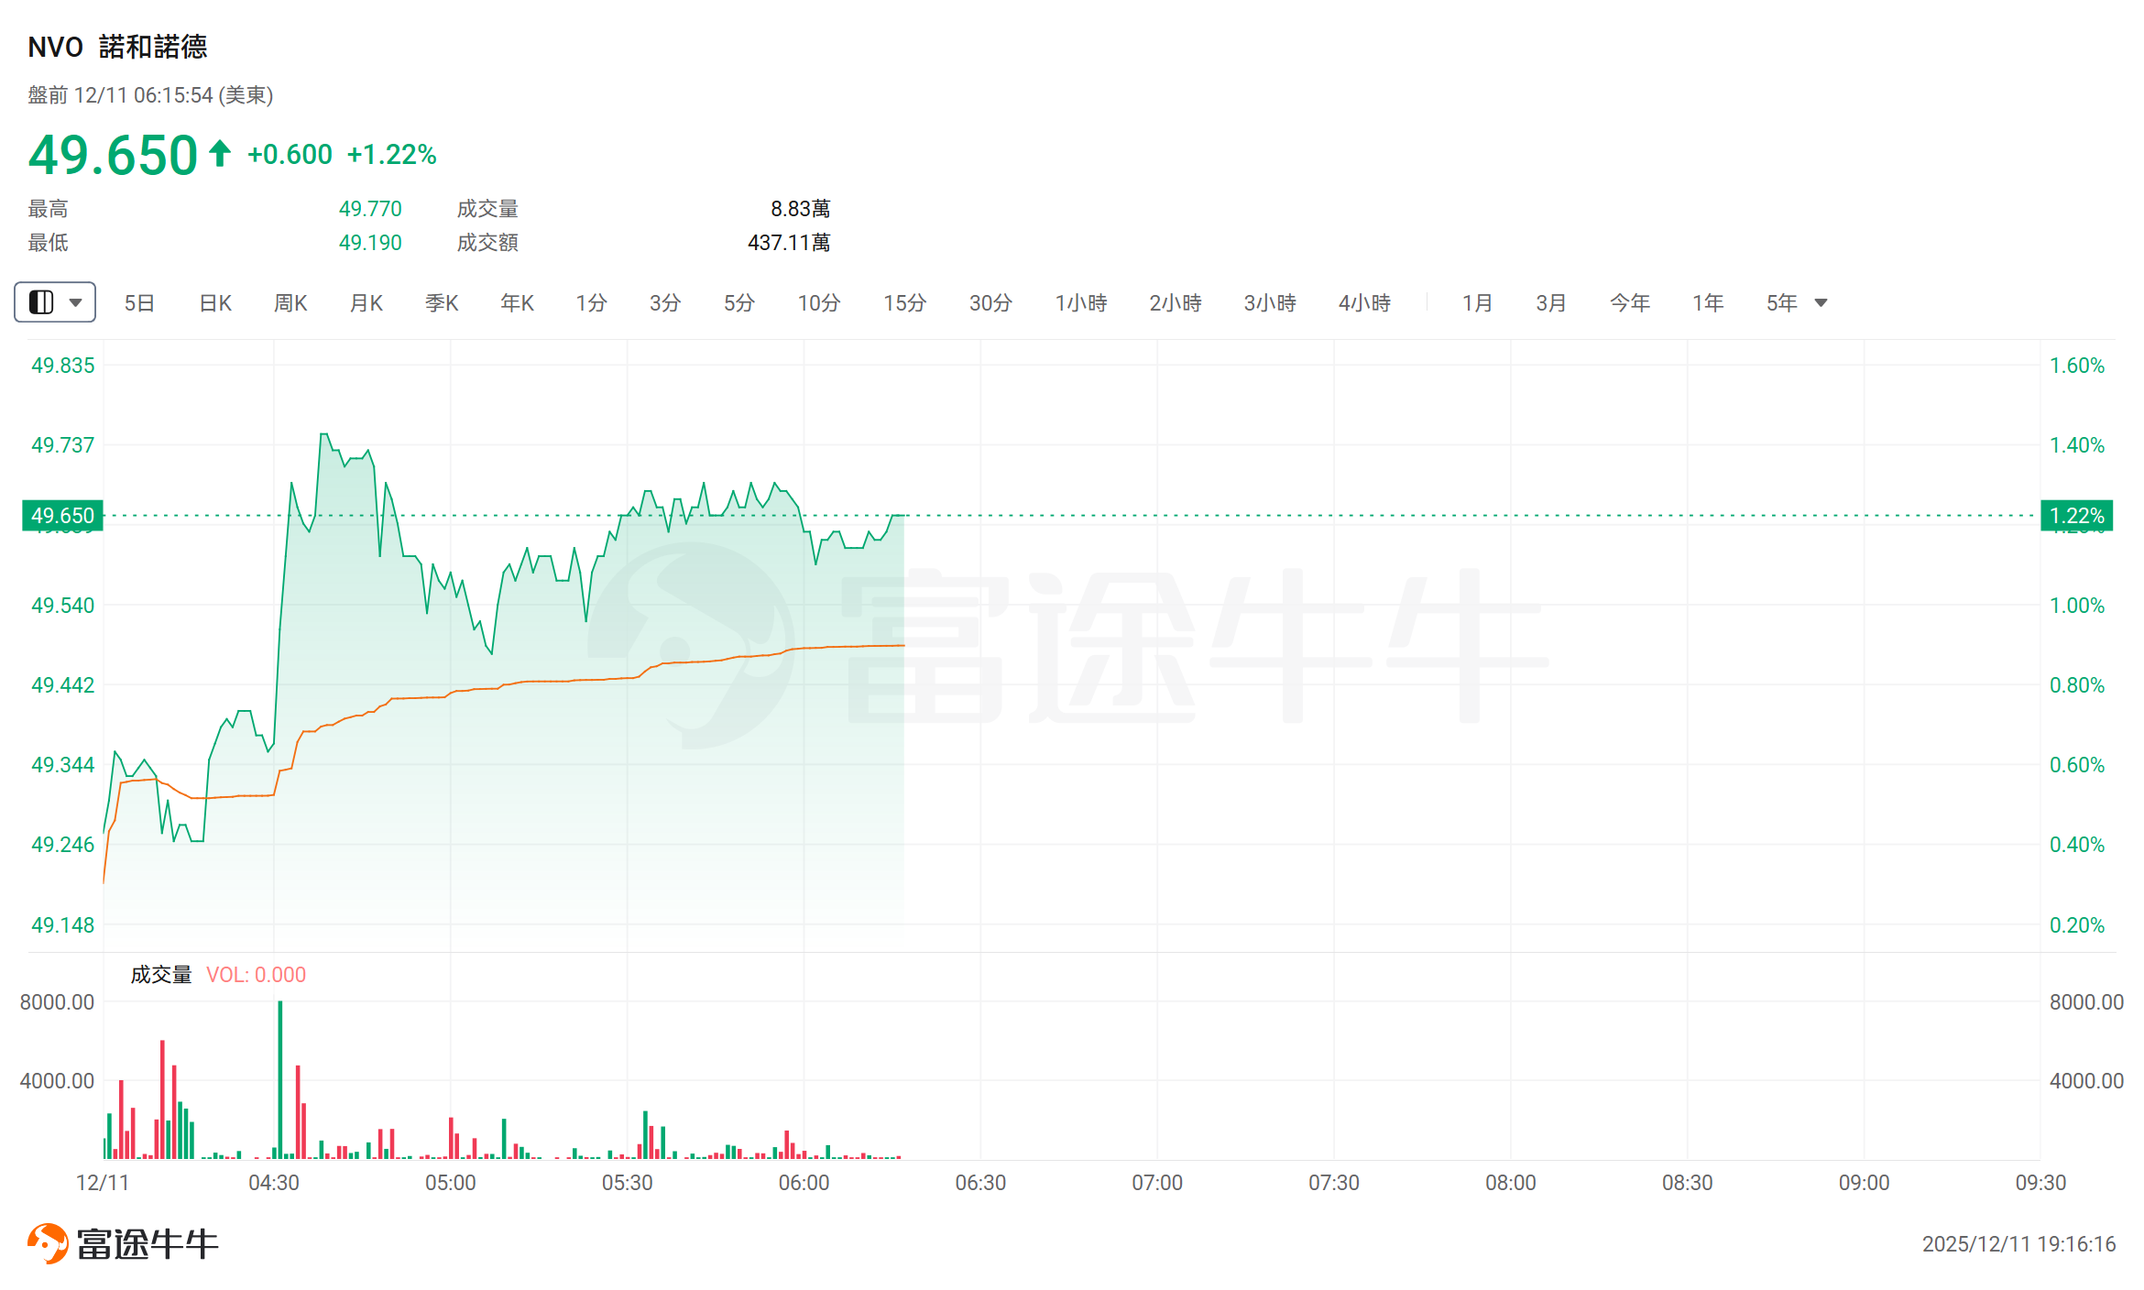This screenshot has height=1290, width=2144.
Task: Choose the 15分 interval tab
Action: click(x=904, y=303)
